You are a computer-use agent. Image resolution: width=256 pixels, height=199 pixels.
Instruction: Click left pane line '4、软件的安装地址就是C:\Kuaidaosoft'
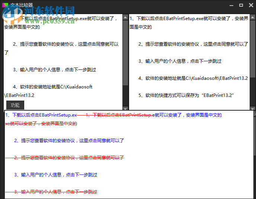pyautogui.click(x=52, y=87)
